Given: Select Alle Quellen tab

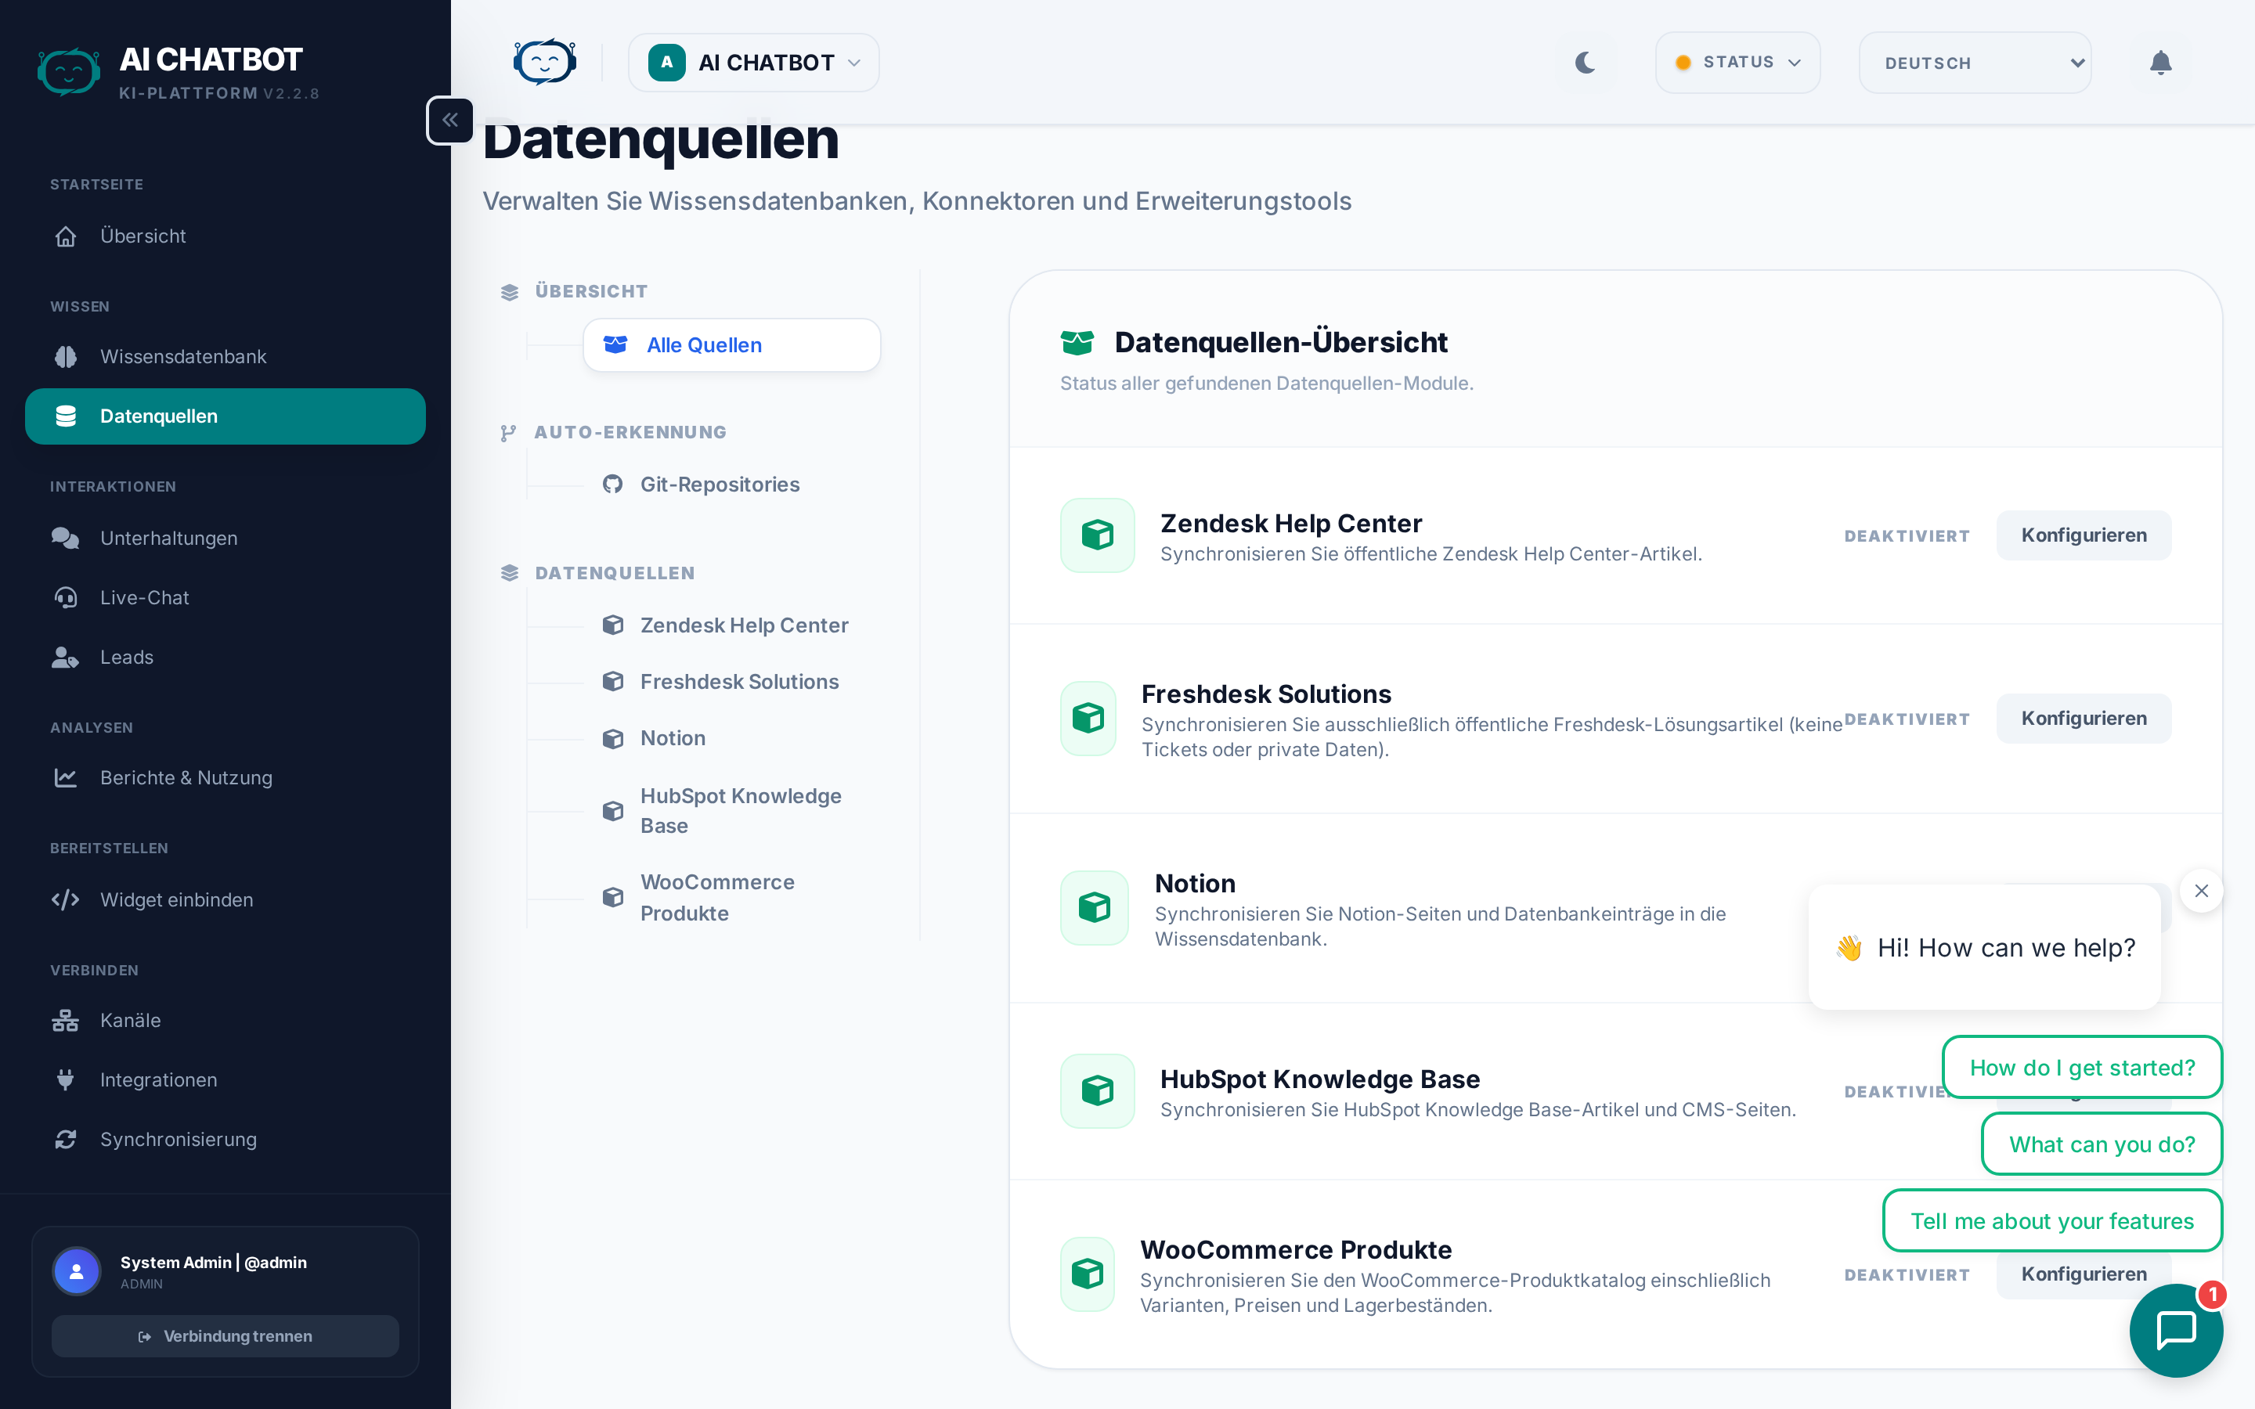Looking at the screenshot, I should tap(731, 344).
